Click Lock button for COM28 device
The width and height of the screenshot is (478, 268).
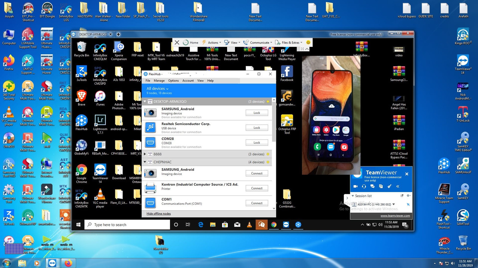[257, 143]
